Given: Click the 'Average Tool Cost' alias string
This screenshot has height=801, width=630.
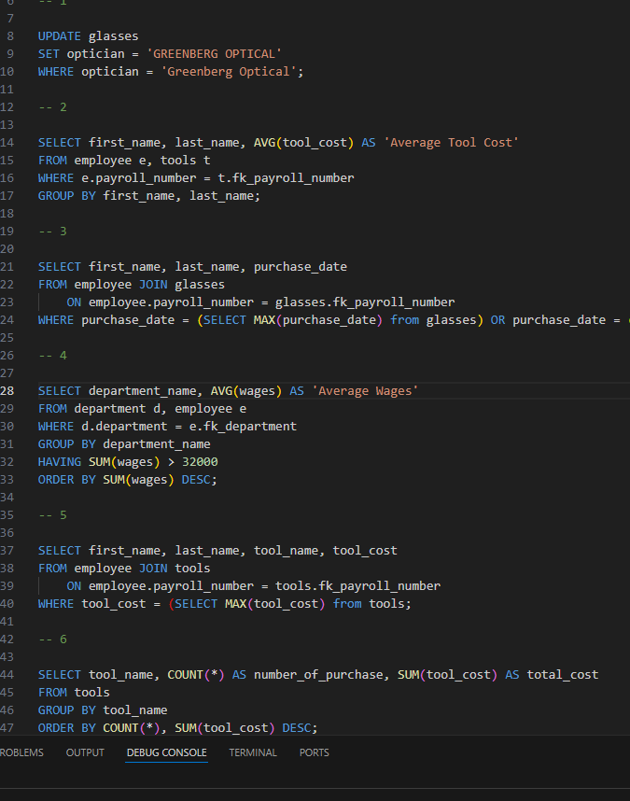Looking at the screenshot, I should [x=452, y=143].
